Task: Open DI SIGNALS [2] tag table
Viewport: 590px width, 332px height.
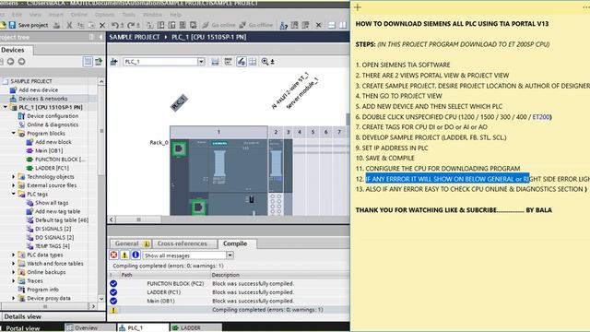Action: point(54,229)
